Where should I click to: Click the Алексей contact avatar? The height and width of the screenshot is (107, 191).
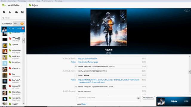(x=5, y=99)
